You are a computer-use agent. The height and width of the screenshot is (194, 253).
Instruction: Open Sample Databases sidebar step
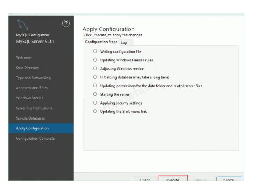pos(30,118)
